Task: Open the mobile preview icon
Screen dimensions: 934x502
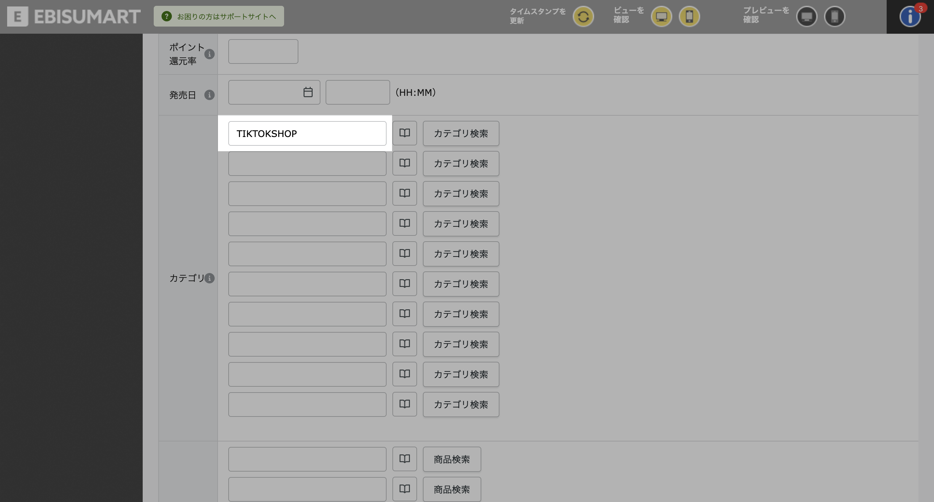Action: pyautogui.click(x=834, y=16)
